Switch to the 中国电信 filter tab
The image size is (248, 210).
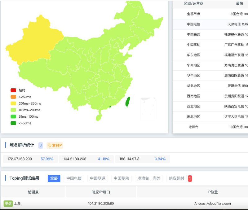pos(73,178)
